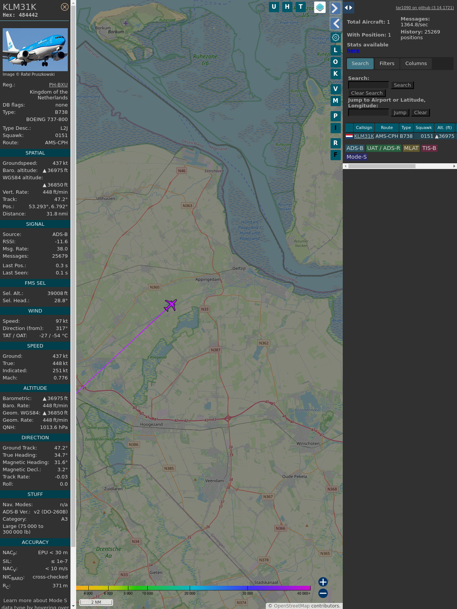Click the O map button
Viewport: 457px width, 609px height.
(336, 62)
